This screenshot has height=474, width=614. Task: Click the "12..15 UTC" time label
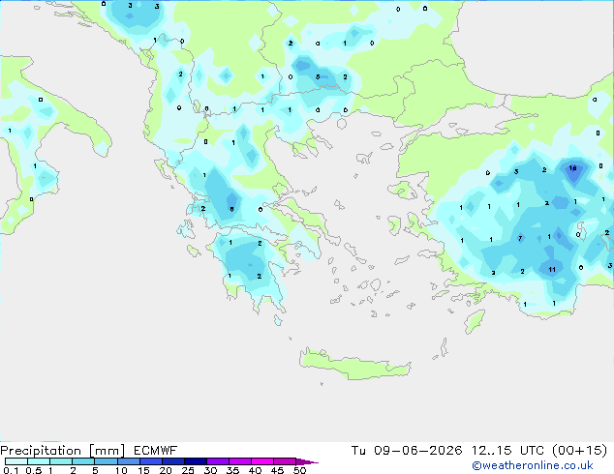pyautogui.click(x=507, y=451)
